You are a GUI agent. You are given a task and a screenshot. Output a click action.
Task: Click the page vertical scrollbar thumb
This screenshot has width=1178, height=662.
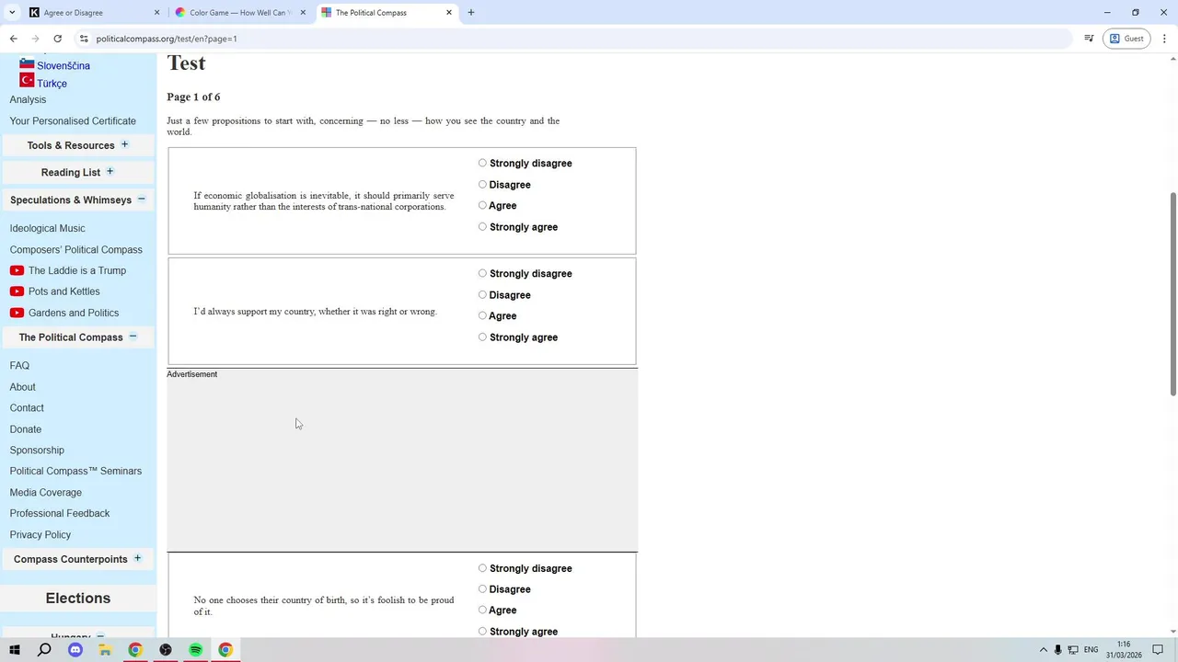(x=1172, y=294)
